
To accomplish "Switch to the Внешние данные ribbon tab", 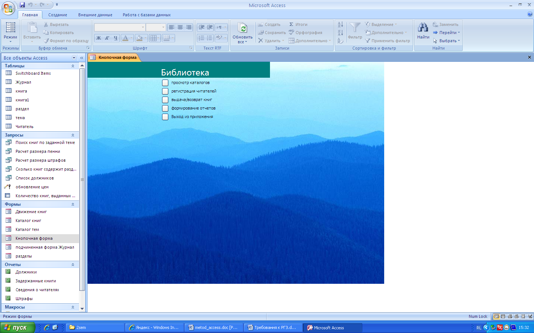I will click(95, 15).
